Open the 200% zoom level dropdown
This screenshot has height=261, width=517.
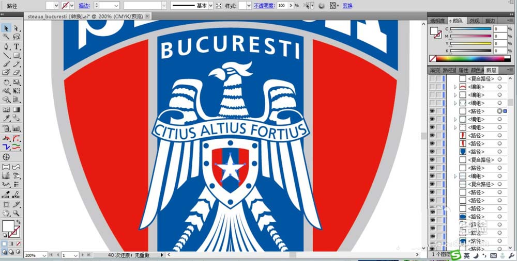point(45,255)
